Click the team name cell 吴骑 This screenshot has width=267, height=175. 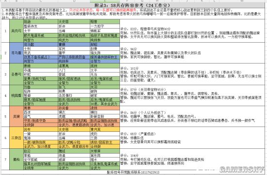coord(17,116)
